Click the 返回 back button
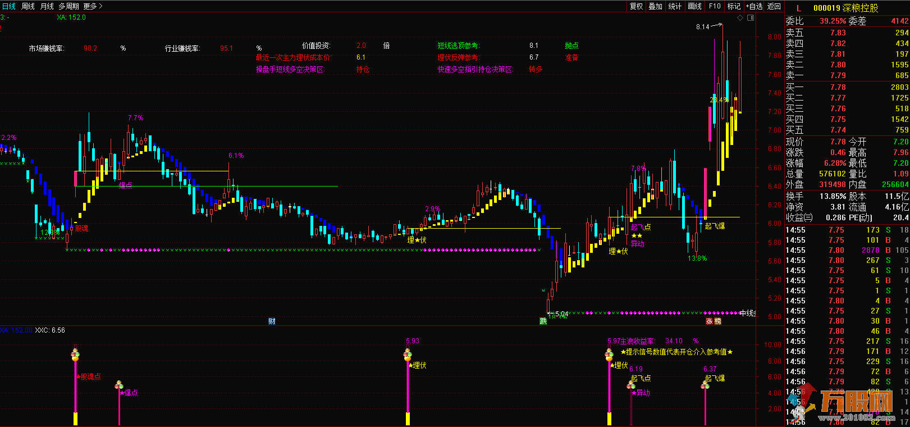The image size is (910, 427). 774,6
